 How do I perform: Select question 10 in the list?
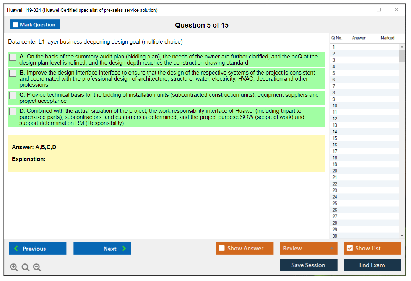coord(335,106)
